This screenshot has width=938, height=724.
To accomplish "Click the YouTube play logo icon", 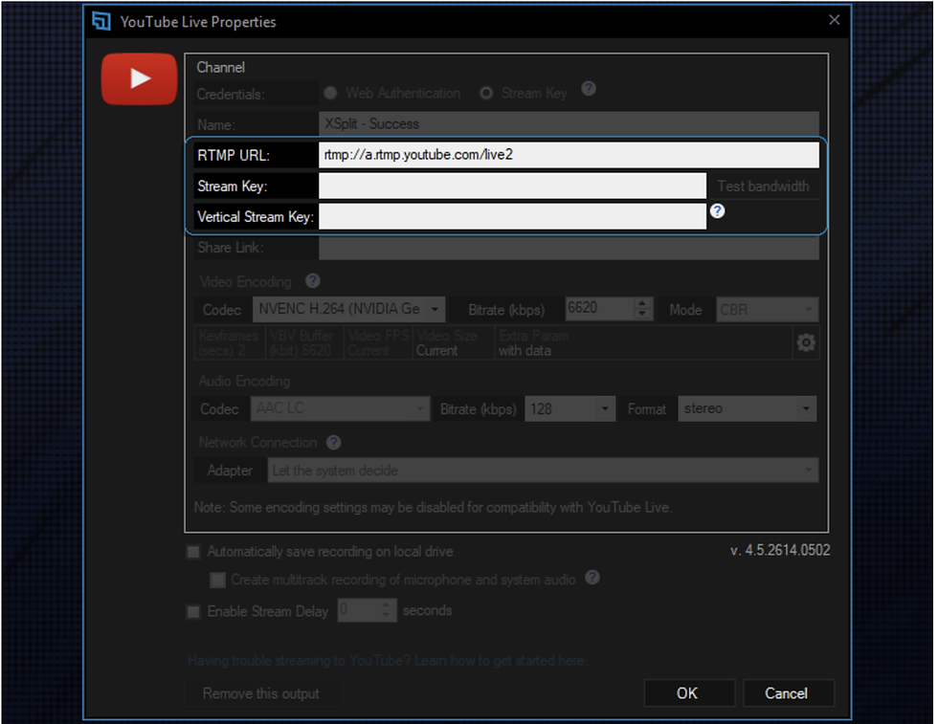I will pyautogui.click(x=139, y=79).
